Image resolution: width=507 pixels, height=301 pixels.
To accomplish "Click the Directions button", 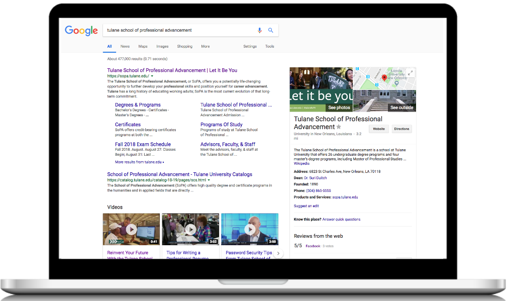I will click(x=401, y=129).
